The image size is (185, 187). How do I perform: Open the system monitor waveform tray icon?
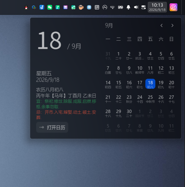(105, 7)
